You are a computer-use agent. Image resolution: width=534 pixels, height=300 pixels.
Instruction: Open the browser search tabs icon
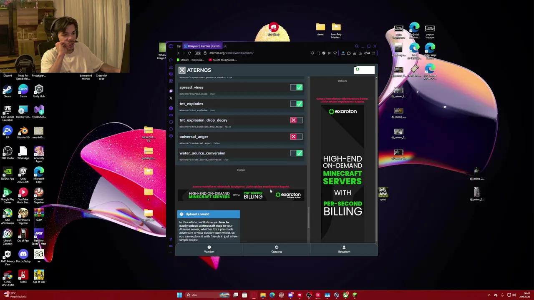(357, 46)
